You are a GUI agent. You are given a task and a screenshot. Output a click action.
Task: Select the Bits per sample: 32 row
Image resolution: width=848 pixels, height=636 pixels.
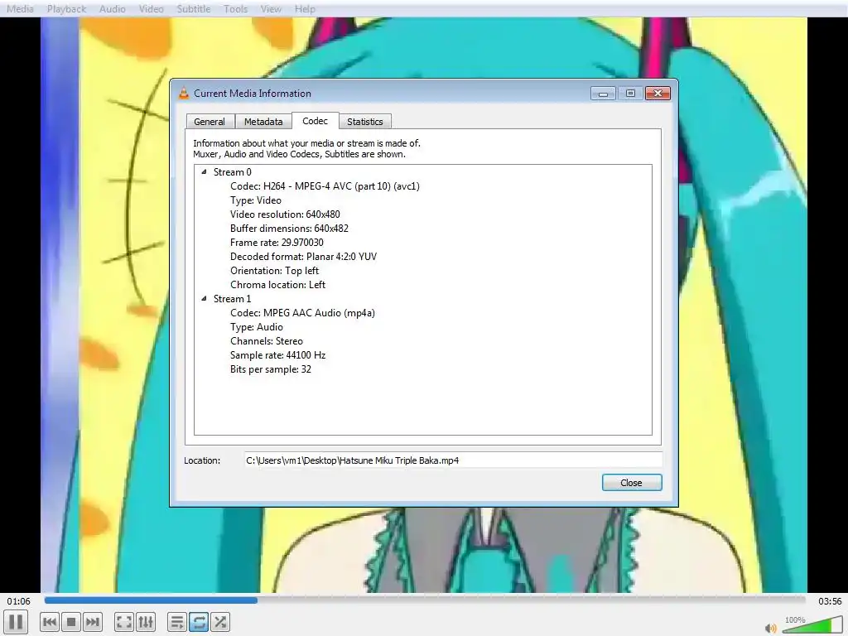point(271,369)
